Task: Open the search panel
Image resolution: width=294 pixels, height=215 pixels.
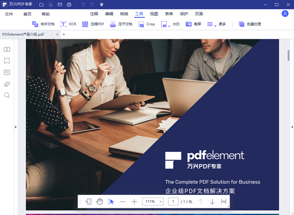Action: (7, 95)
